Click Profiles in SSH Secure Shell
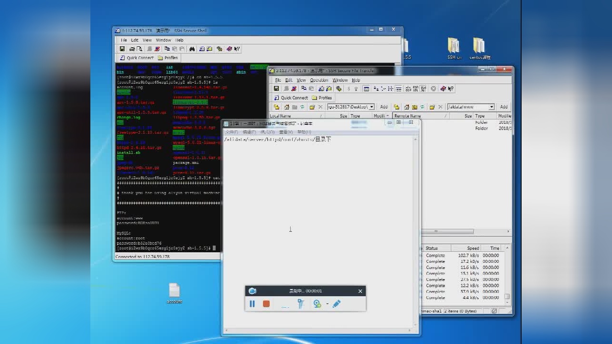This screenshot has width=612, height=344. click(x=168, y=58)
